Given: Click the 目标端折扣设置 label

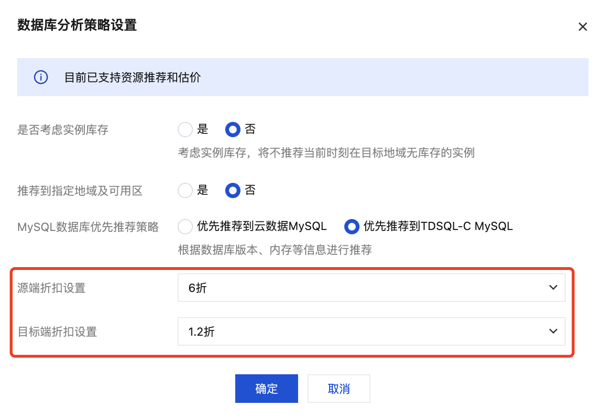Looking at the screenshot, I should [57, 332].
